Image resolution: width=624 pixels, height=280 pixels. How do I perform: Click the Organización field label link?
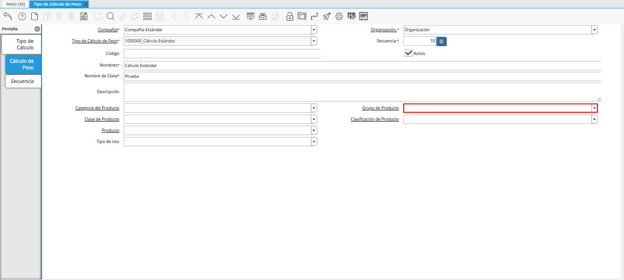click(385, 30)
